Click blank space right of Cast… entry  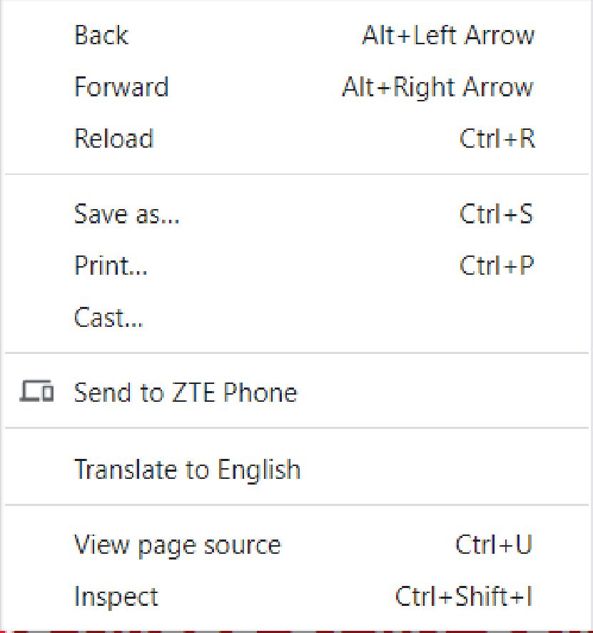coord(363,317)
